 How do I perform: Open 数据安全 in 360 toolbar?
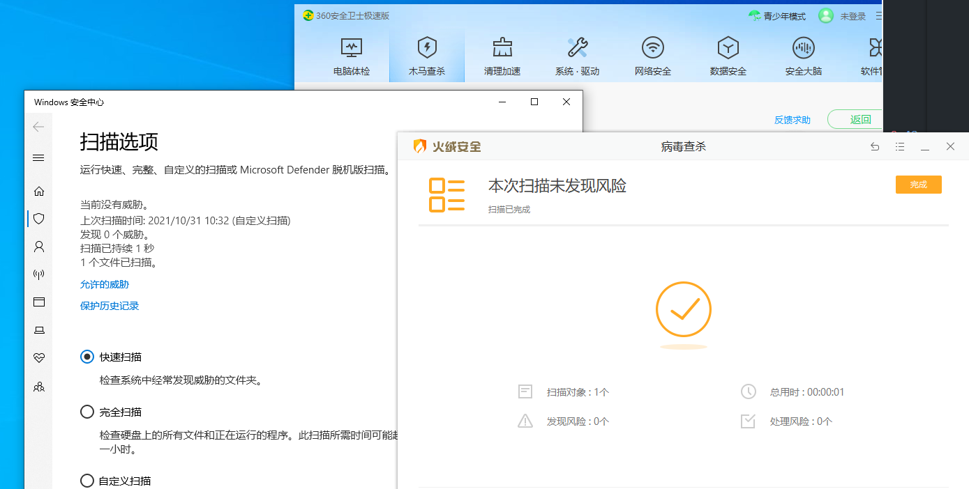[x=728, y=56]
